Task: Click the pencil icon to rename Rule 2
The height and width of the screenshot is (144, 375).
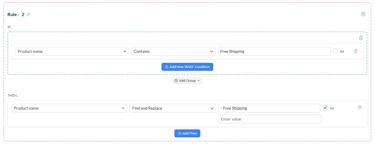Action: pos(29,14)
